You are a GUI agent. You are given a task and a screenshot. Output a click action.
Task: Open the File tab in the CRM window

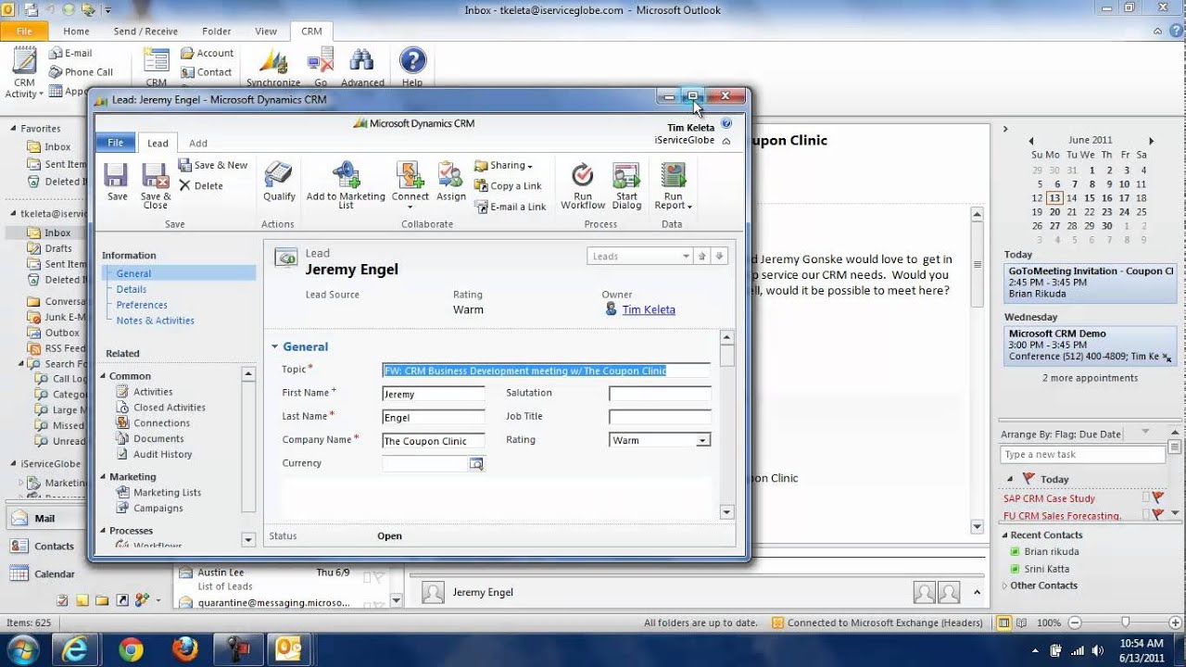pyautogui.click(x=115, y=143)
